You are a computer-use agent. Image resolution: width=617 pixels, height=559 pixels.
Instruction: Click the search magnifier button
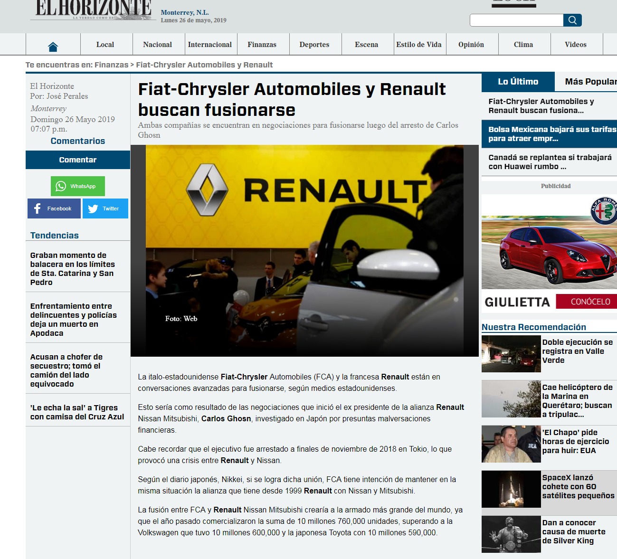click(x=572, y=20)
